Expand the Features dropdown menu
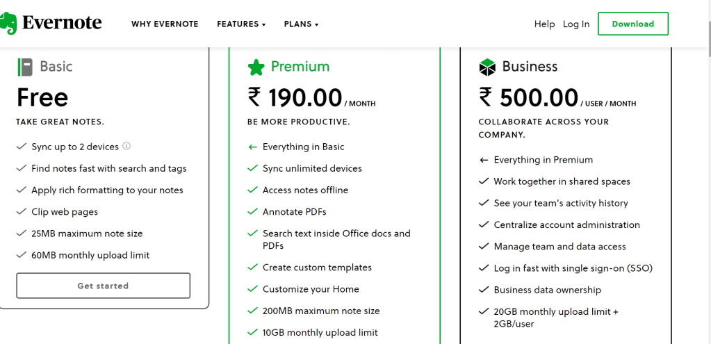The height and width of the screenshot is (344, 711). click(x=241, y=24)
